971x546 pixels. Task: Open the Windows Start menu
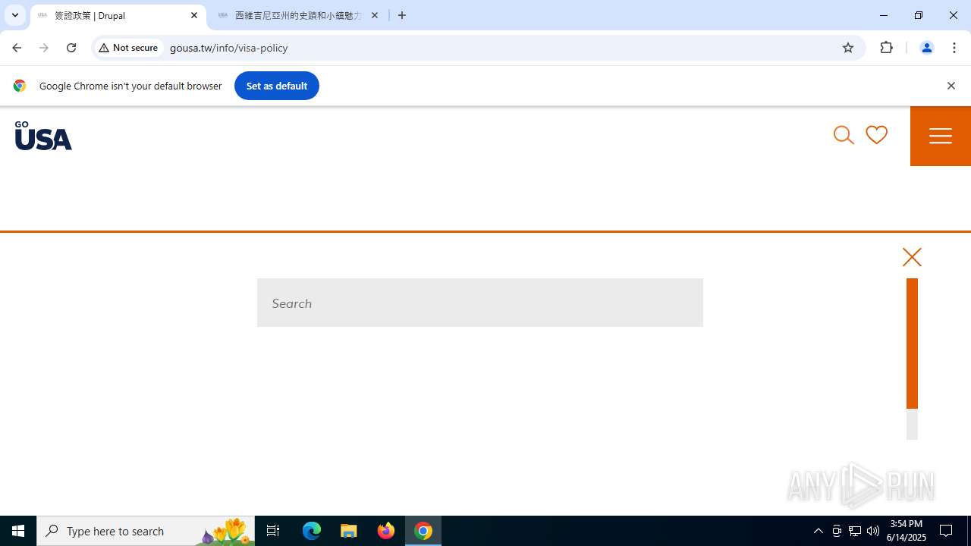[x=18, y=531]
